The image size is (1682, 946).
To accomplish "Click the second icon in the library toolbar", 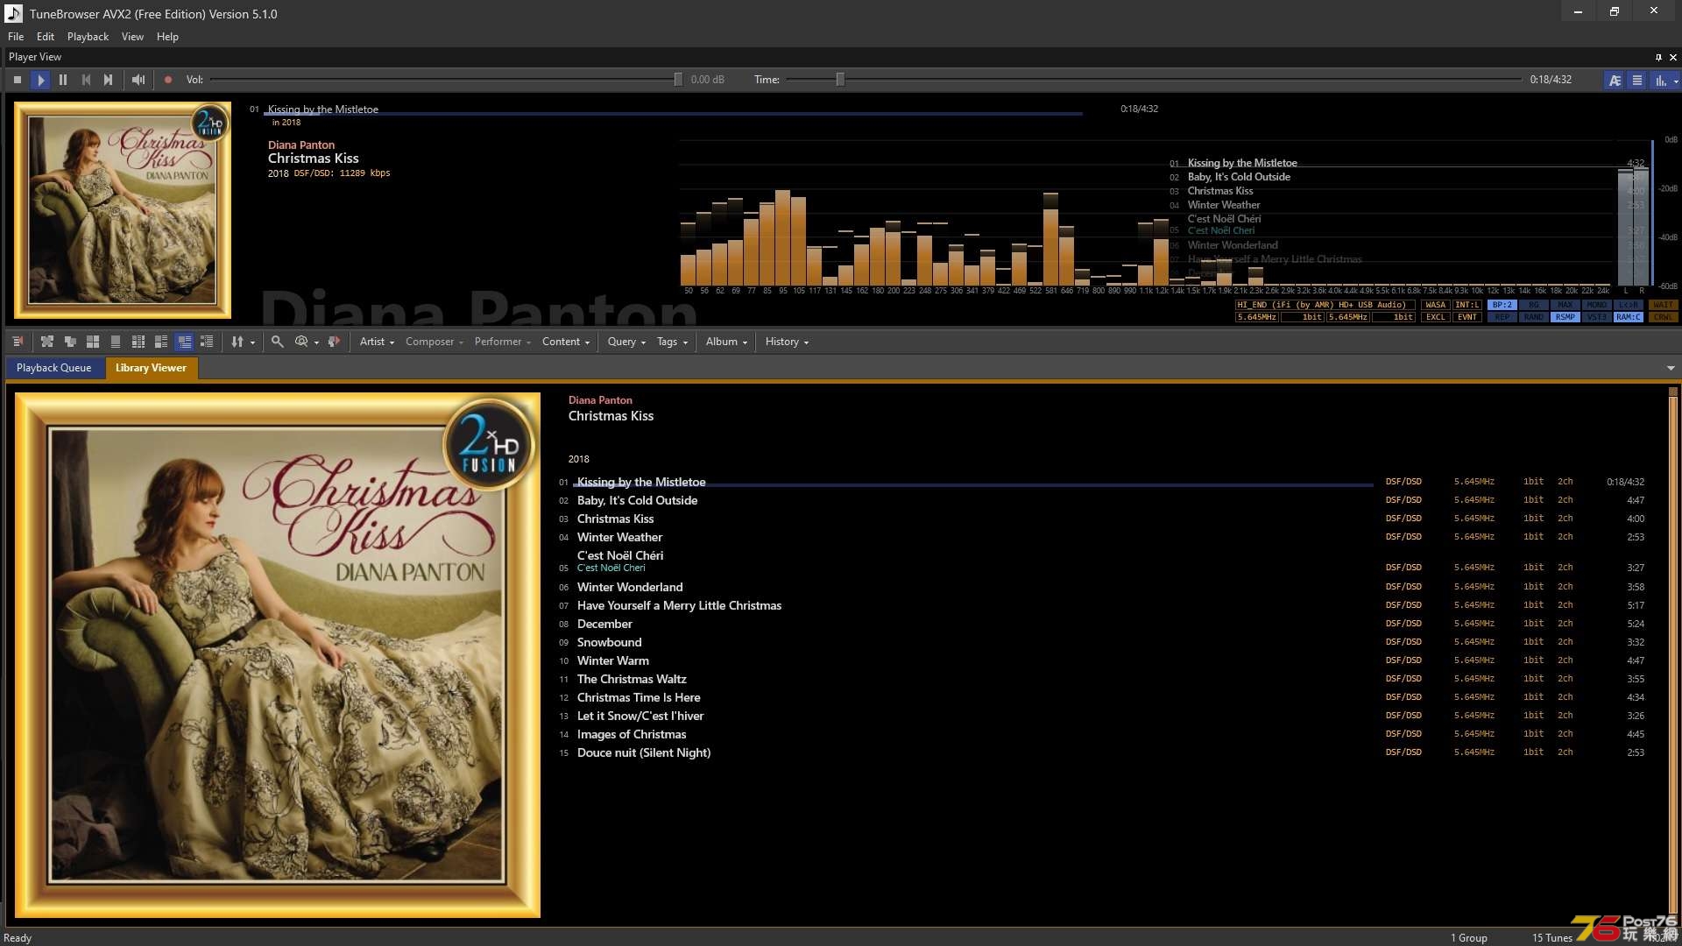I will click(47, 342).
